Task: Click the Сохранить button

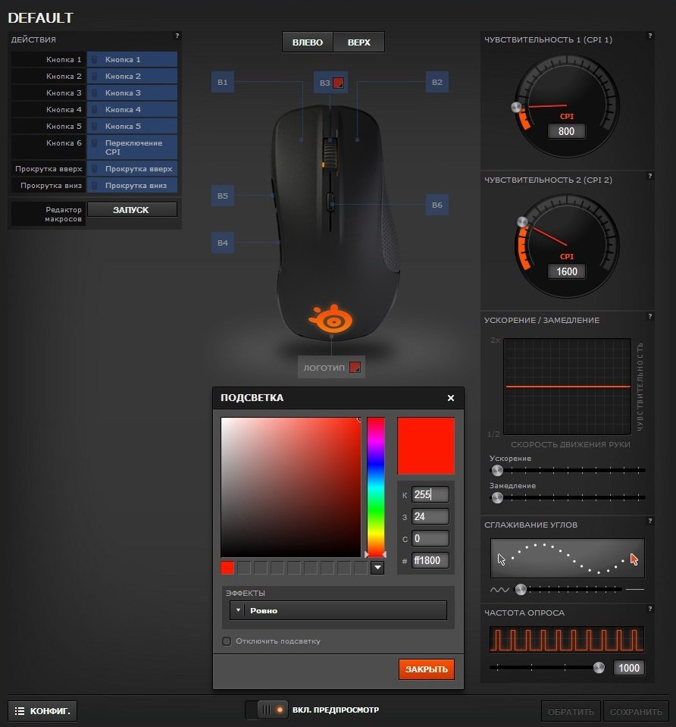Action: coord(636,712)
